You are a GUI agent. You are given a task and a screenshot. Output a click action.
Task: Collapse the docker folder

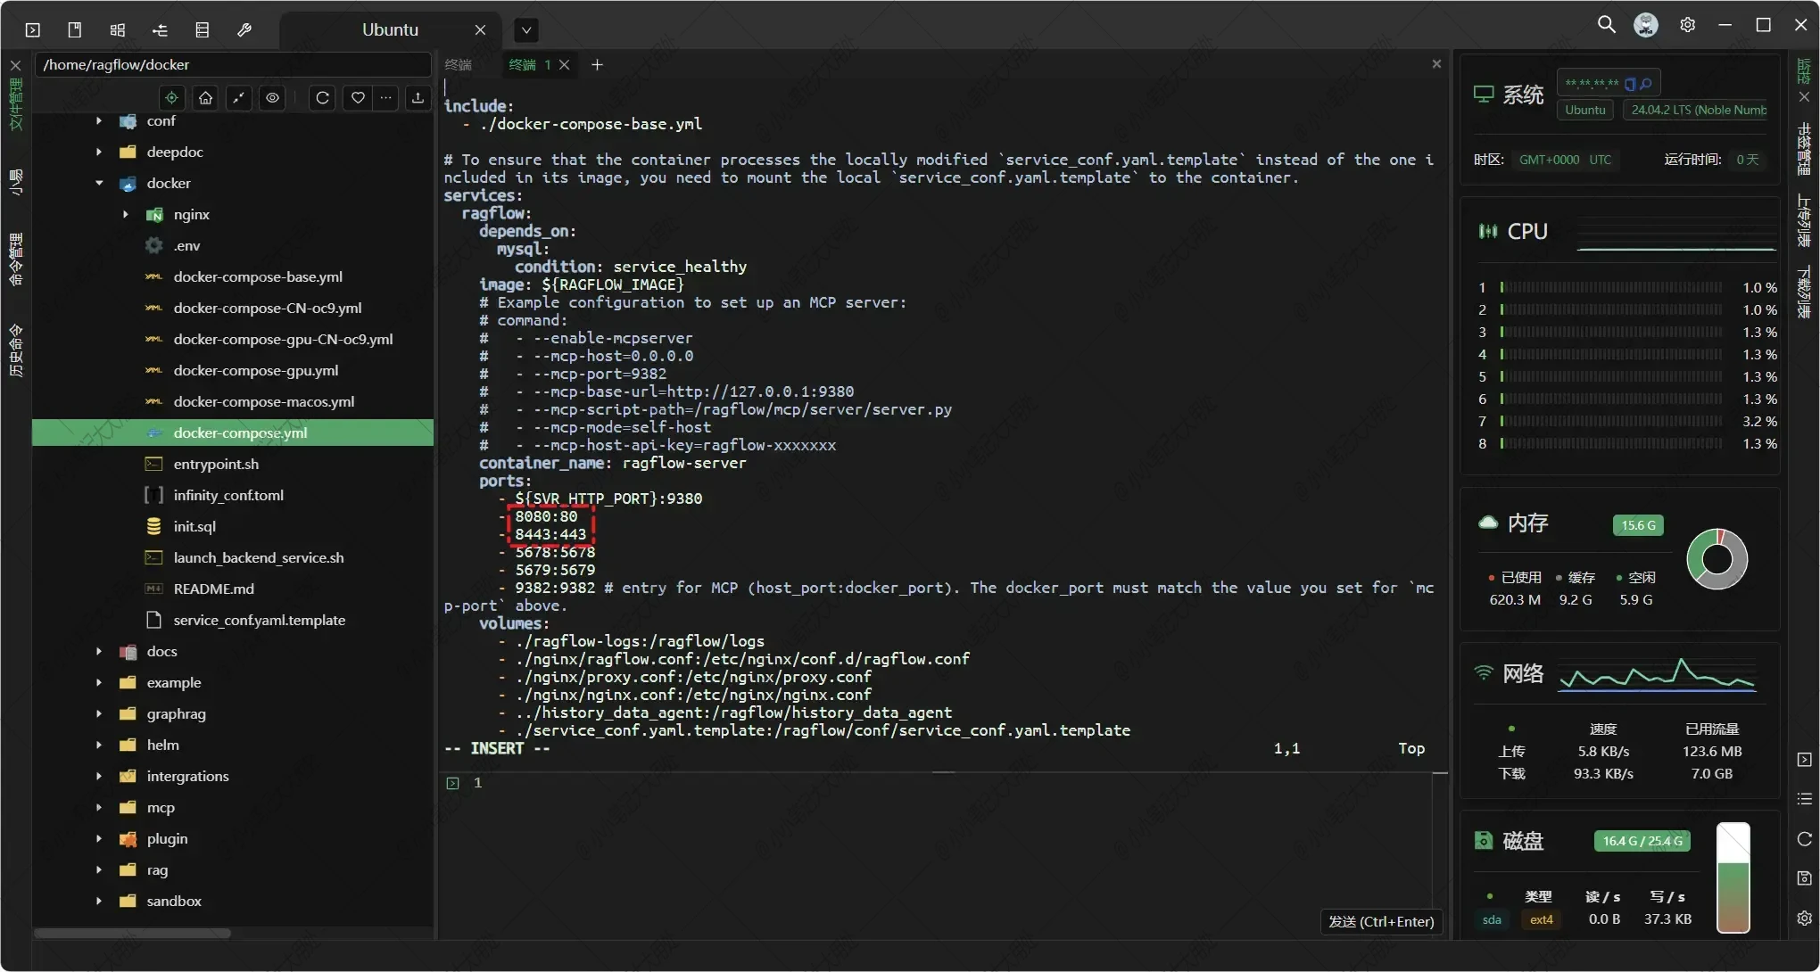tap(99, 183)
